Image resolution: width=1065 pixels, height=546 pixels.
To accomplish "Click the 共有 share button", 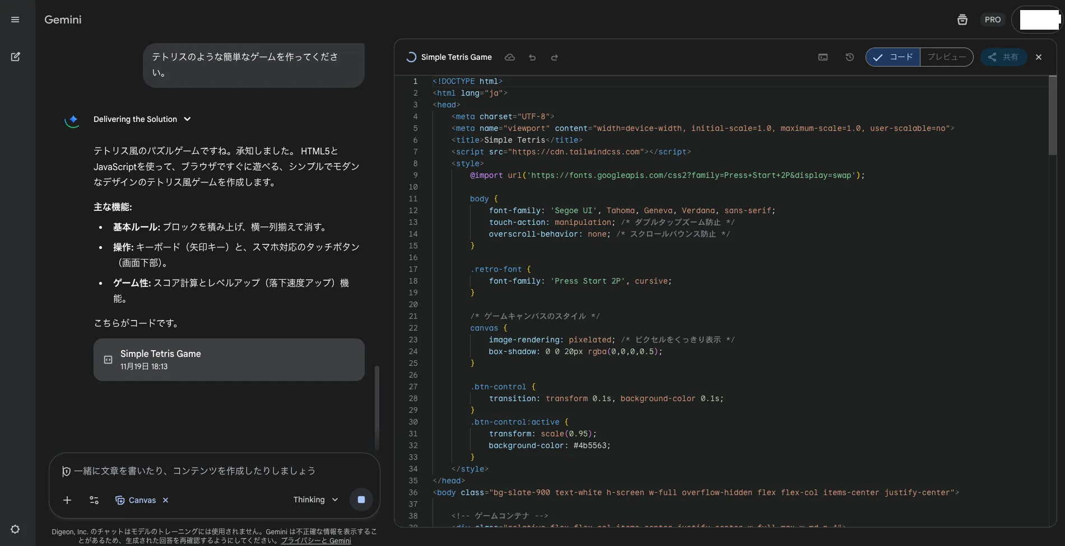I will pyautogui.click(x=1003, y=57).
